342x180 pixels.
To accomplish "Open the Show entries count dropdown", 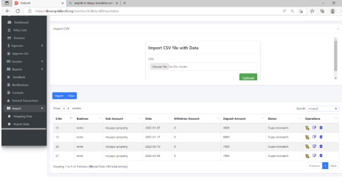I will (66, 108).
